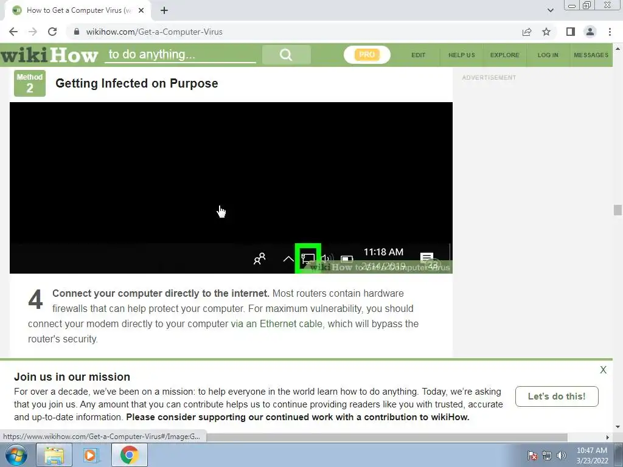623x467 pixels.
Task: Open the EXPLORE menu
Action: pos(504,55)
